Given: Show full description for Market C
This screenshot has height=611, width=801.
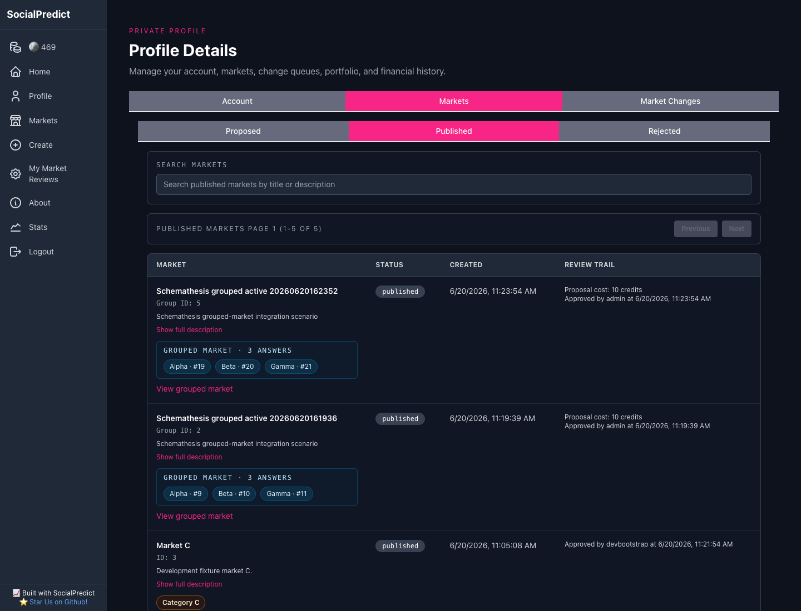Looking at the screenshot, I should (x=189, y=584).
